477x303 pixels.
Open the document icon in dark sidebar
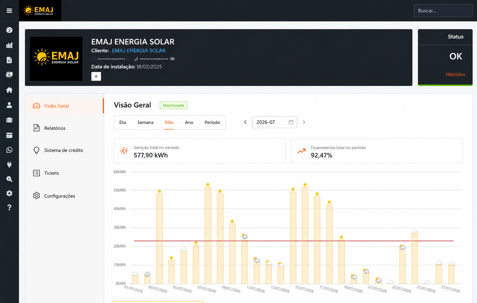pyautogui.click(x=9, y=60)
